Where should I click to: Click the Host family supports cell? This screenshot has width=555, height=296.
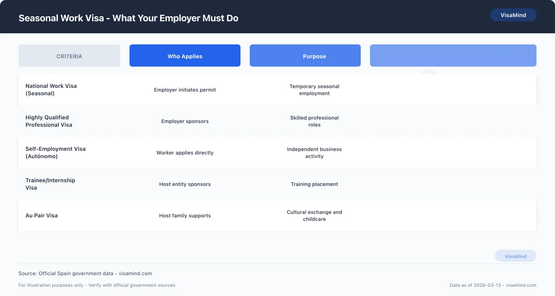185,216
